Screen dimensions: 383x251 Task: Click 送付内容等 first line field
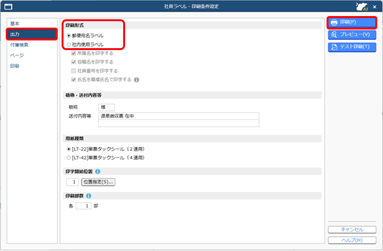(x=178, y=116)
